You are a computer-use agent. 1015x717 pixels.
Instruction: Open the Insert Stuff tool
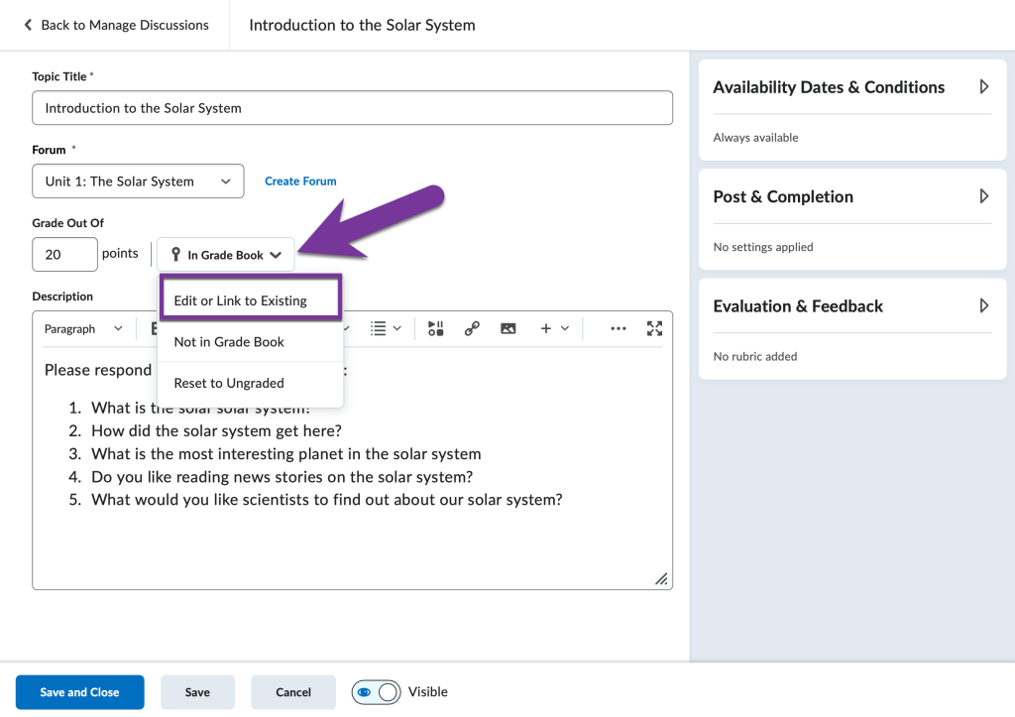(435, 328)
